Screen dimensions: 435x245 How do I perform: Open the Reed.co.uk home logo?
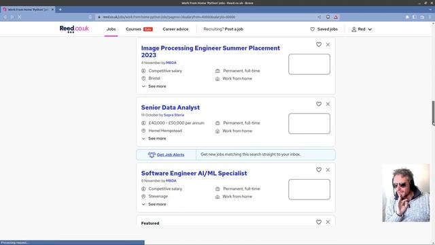74,29
